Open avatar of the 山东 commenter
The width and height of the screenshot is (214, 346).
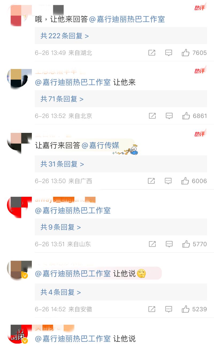click(x=17, y=207)
